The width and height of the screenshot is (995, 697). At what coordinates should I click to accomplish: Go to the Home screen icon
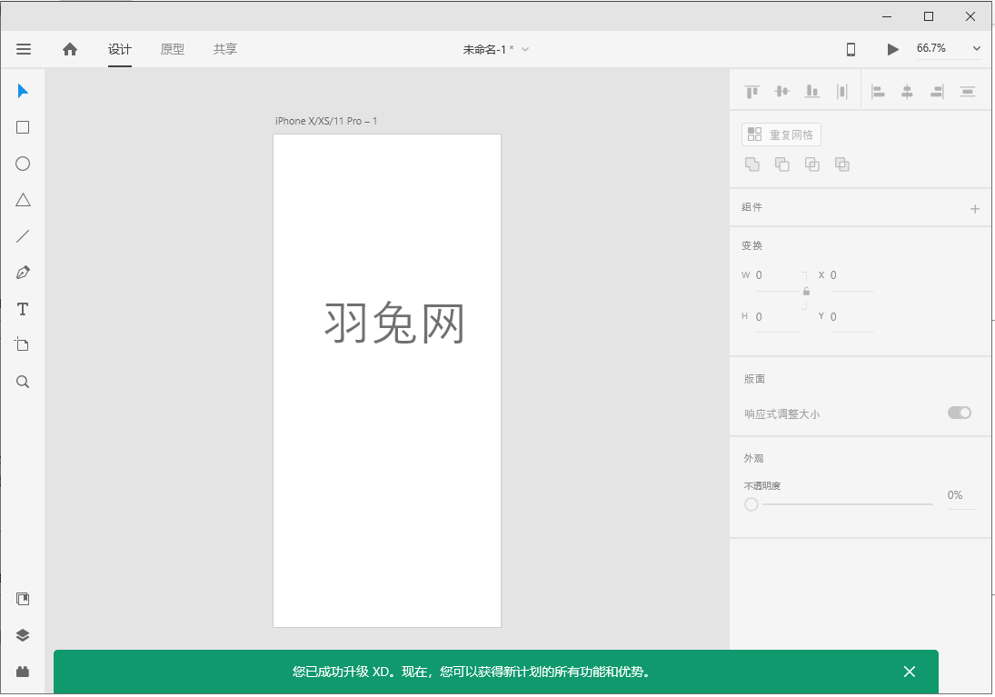click(70, 49)
